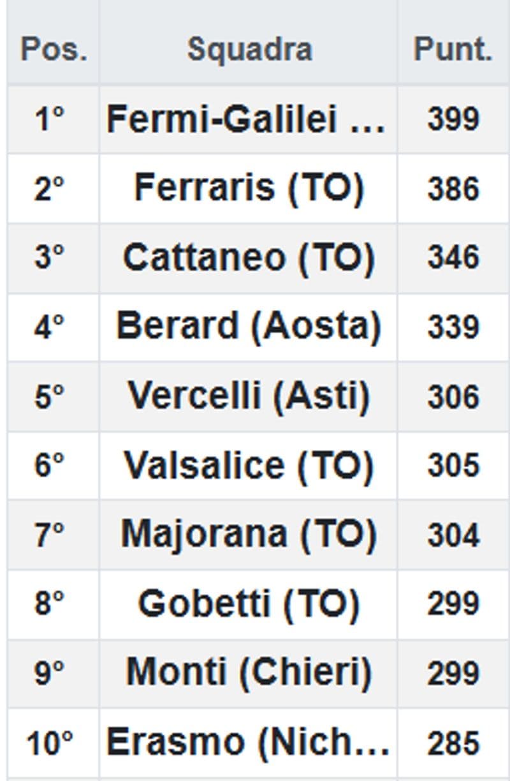The width and height of the screenshot is (510, 781).
Task: Select the truncated Erasmo team name
Action: pyautogui.click(x=247, y=742)
